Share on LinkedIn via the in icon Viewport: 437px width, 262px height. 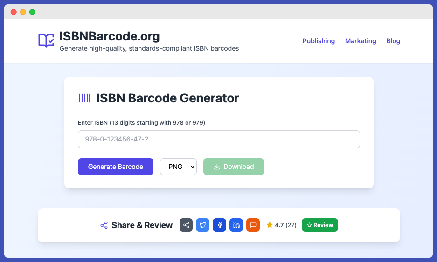click(x=236, y=225)
